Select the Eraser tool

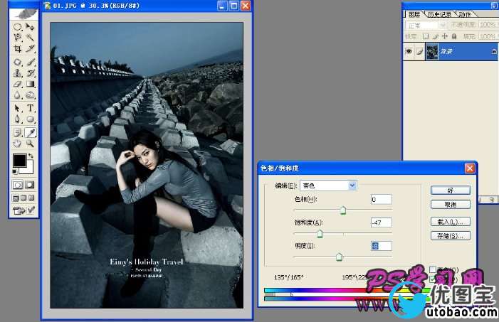(18, 84)
